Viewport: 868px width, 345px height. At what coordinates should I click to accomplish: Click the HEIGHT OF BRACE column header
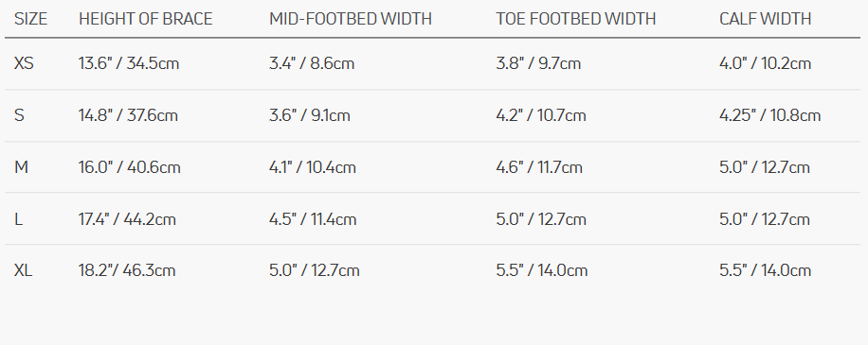[x=146, y=19]
